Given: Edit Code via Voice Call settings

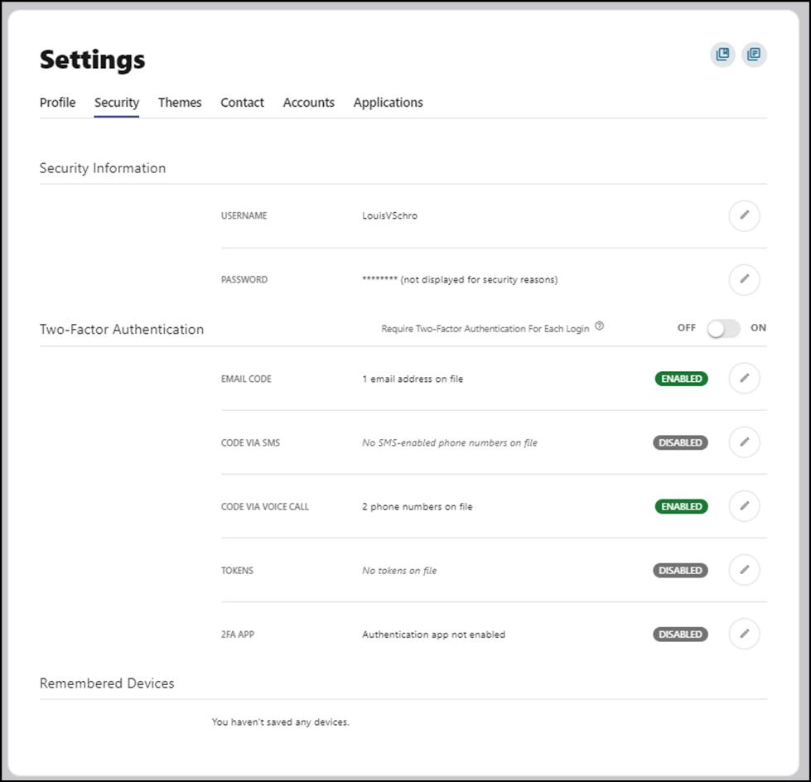Looking at the screenshot, I should 744,506.
